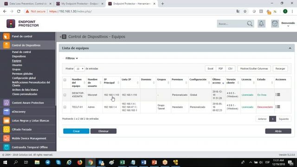Open actions menu for DESKTOP-43E9MTK row
Screen dimensions: 297x167
[x=278, y=95]
